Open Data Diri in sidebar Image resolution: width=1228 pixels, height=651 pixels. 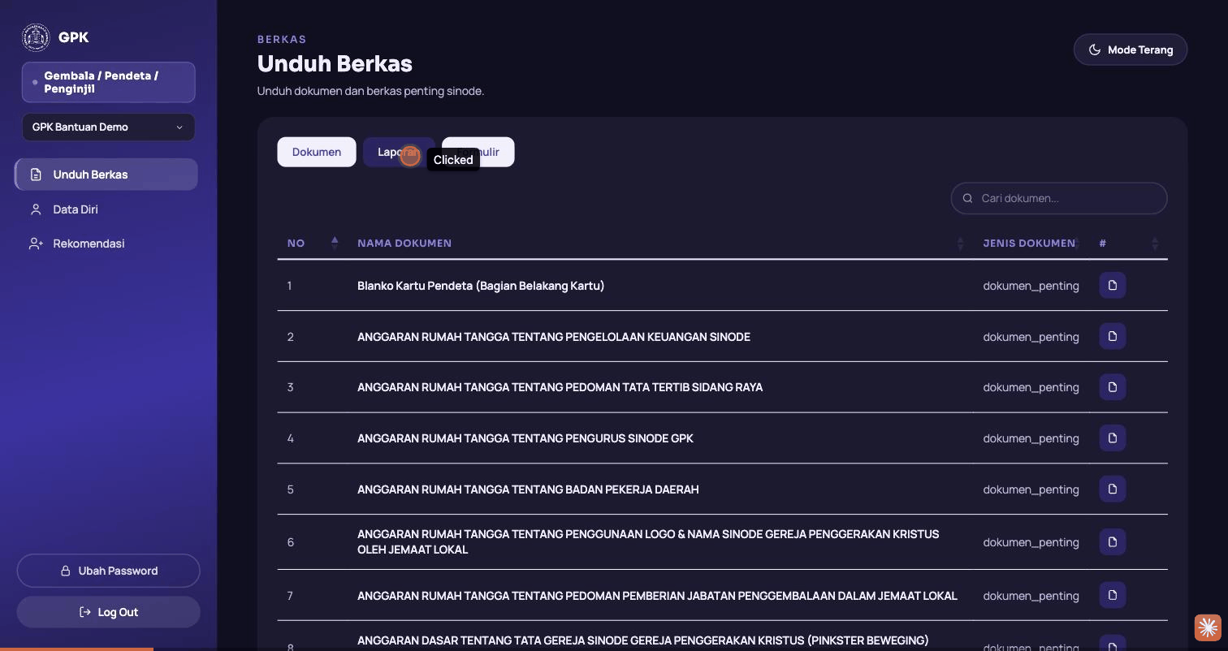coord(106,209)
